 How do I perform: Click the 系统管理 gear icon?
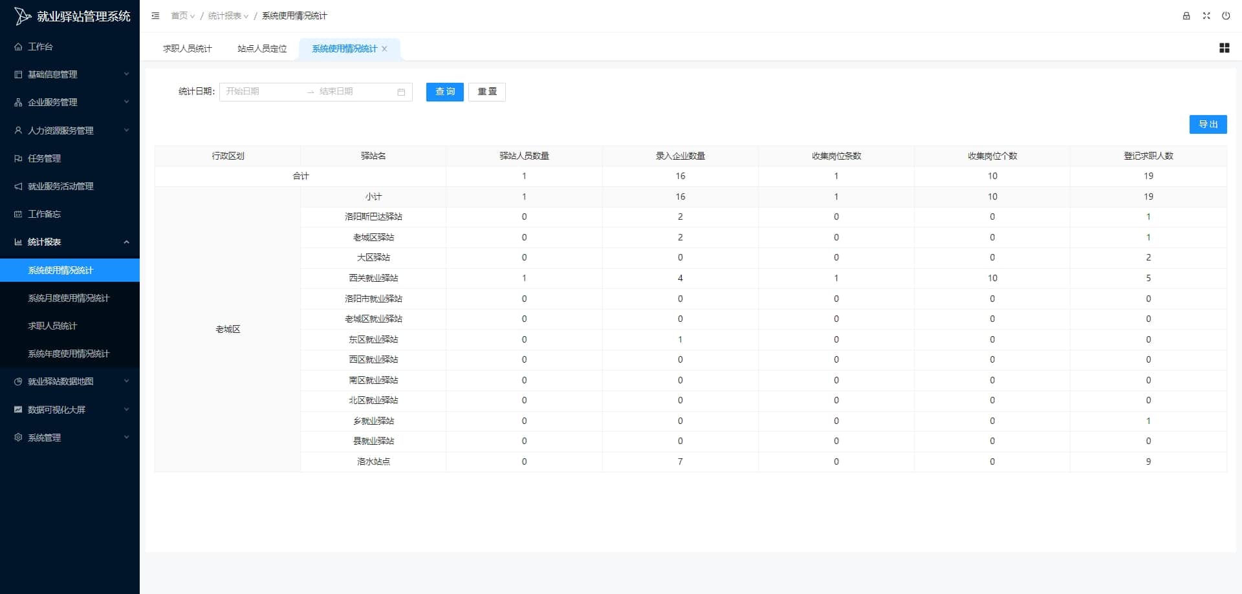point(18,438)
